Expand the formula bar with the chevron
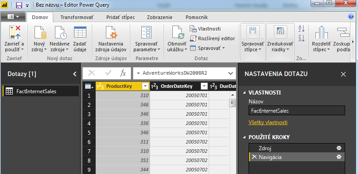This screenshot has height=174, width=358. 230,73
